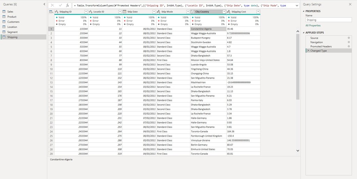Click the fx formula icon

pyautogui.click(x=67, y=6)
